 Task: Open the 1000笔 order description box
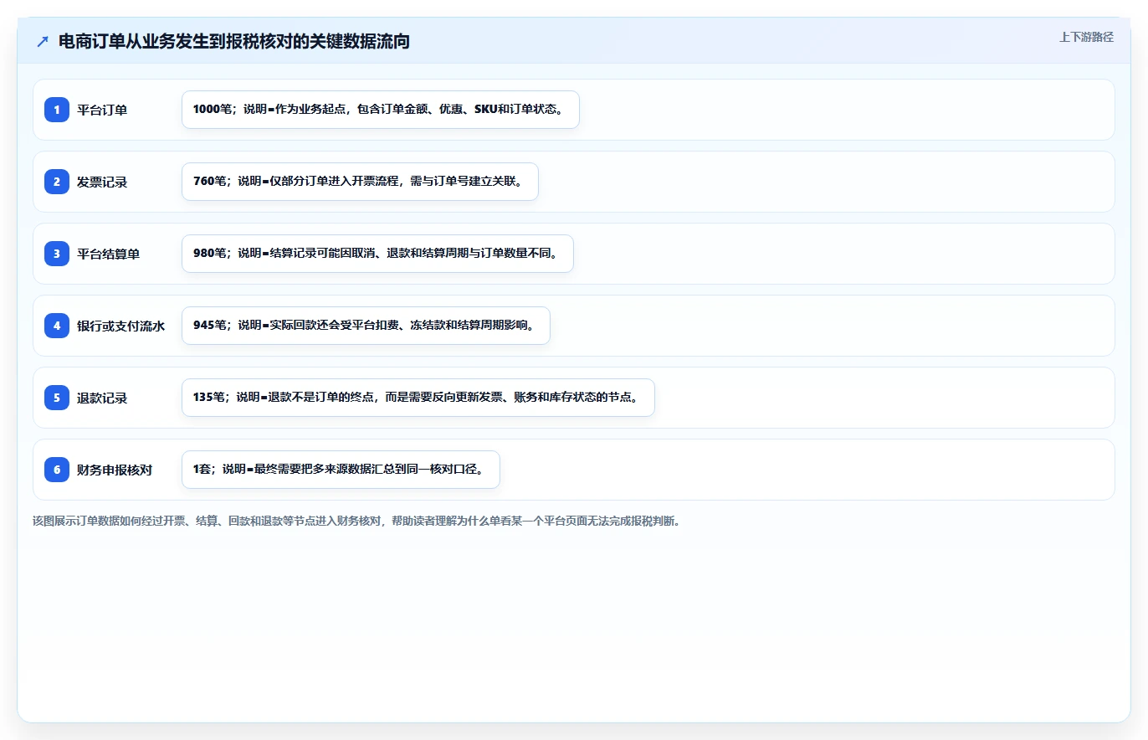click(x=381, y=110)
